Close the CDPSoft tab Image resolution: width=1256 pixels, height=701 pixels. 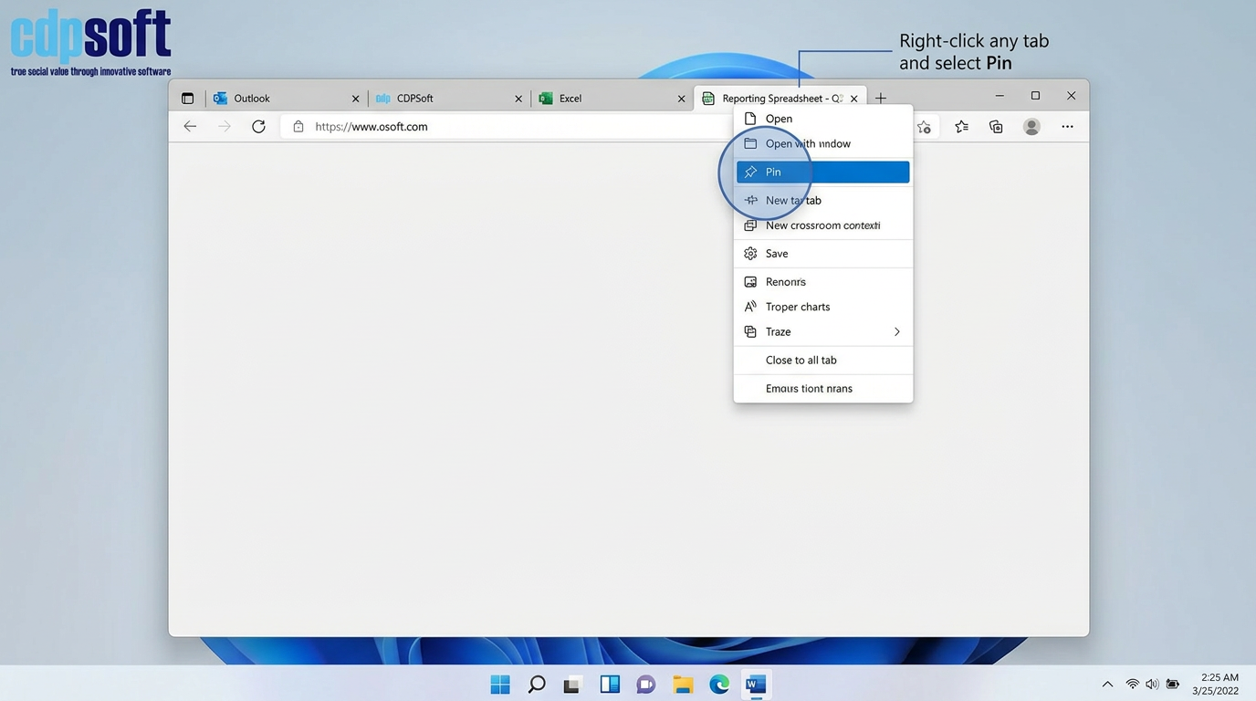click(518, 99)
